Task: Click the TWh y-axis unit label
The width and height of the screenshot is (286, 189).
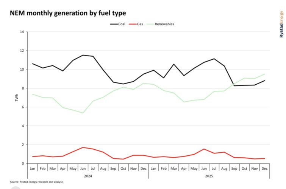Action: [17, 98]
